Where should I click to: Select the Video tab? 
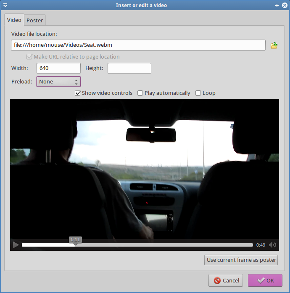pos(14,20)
